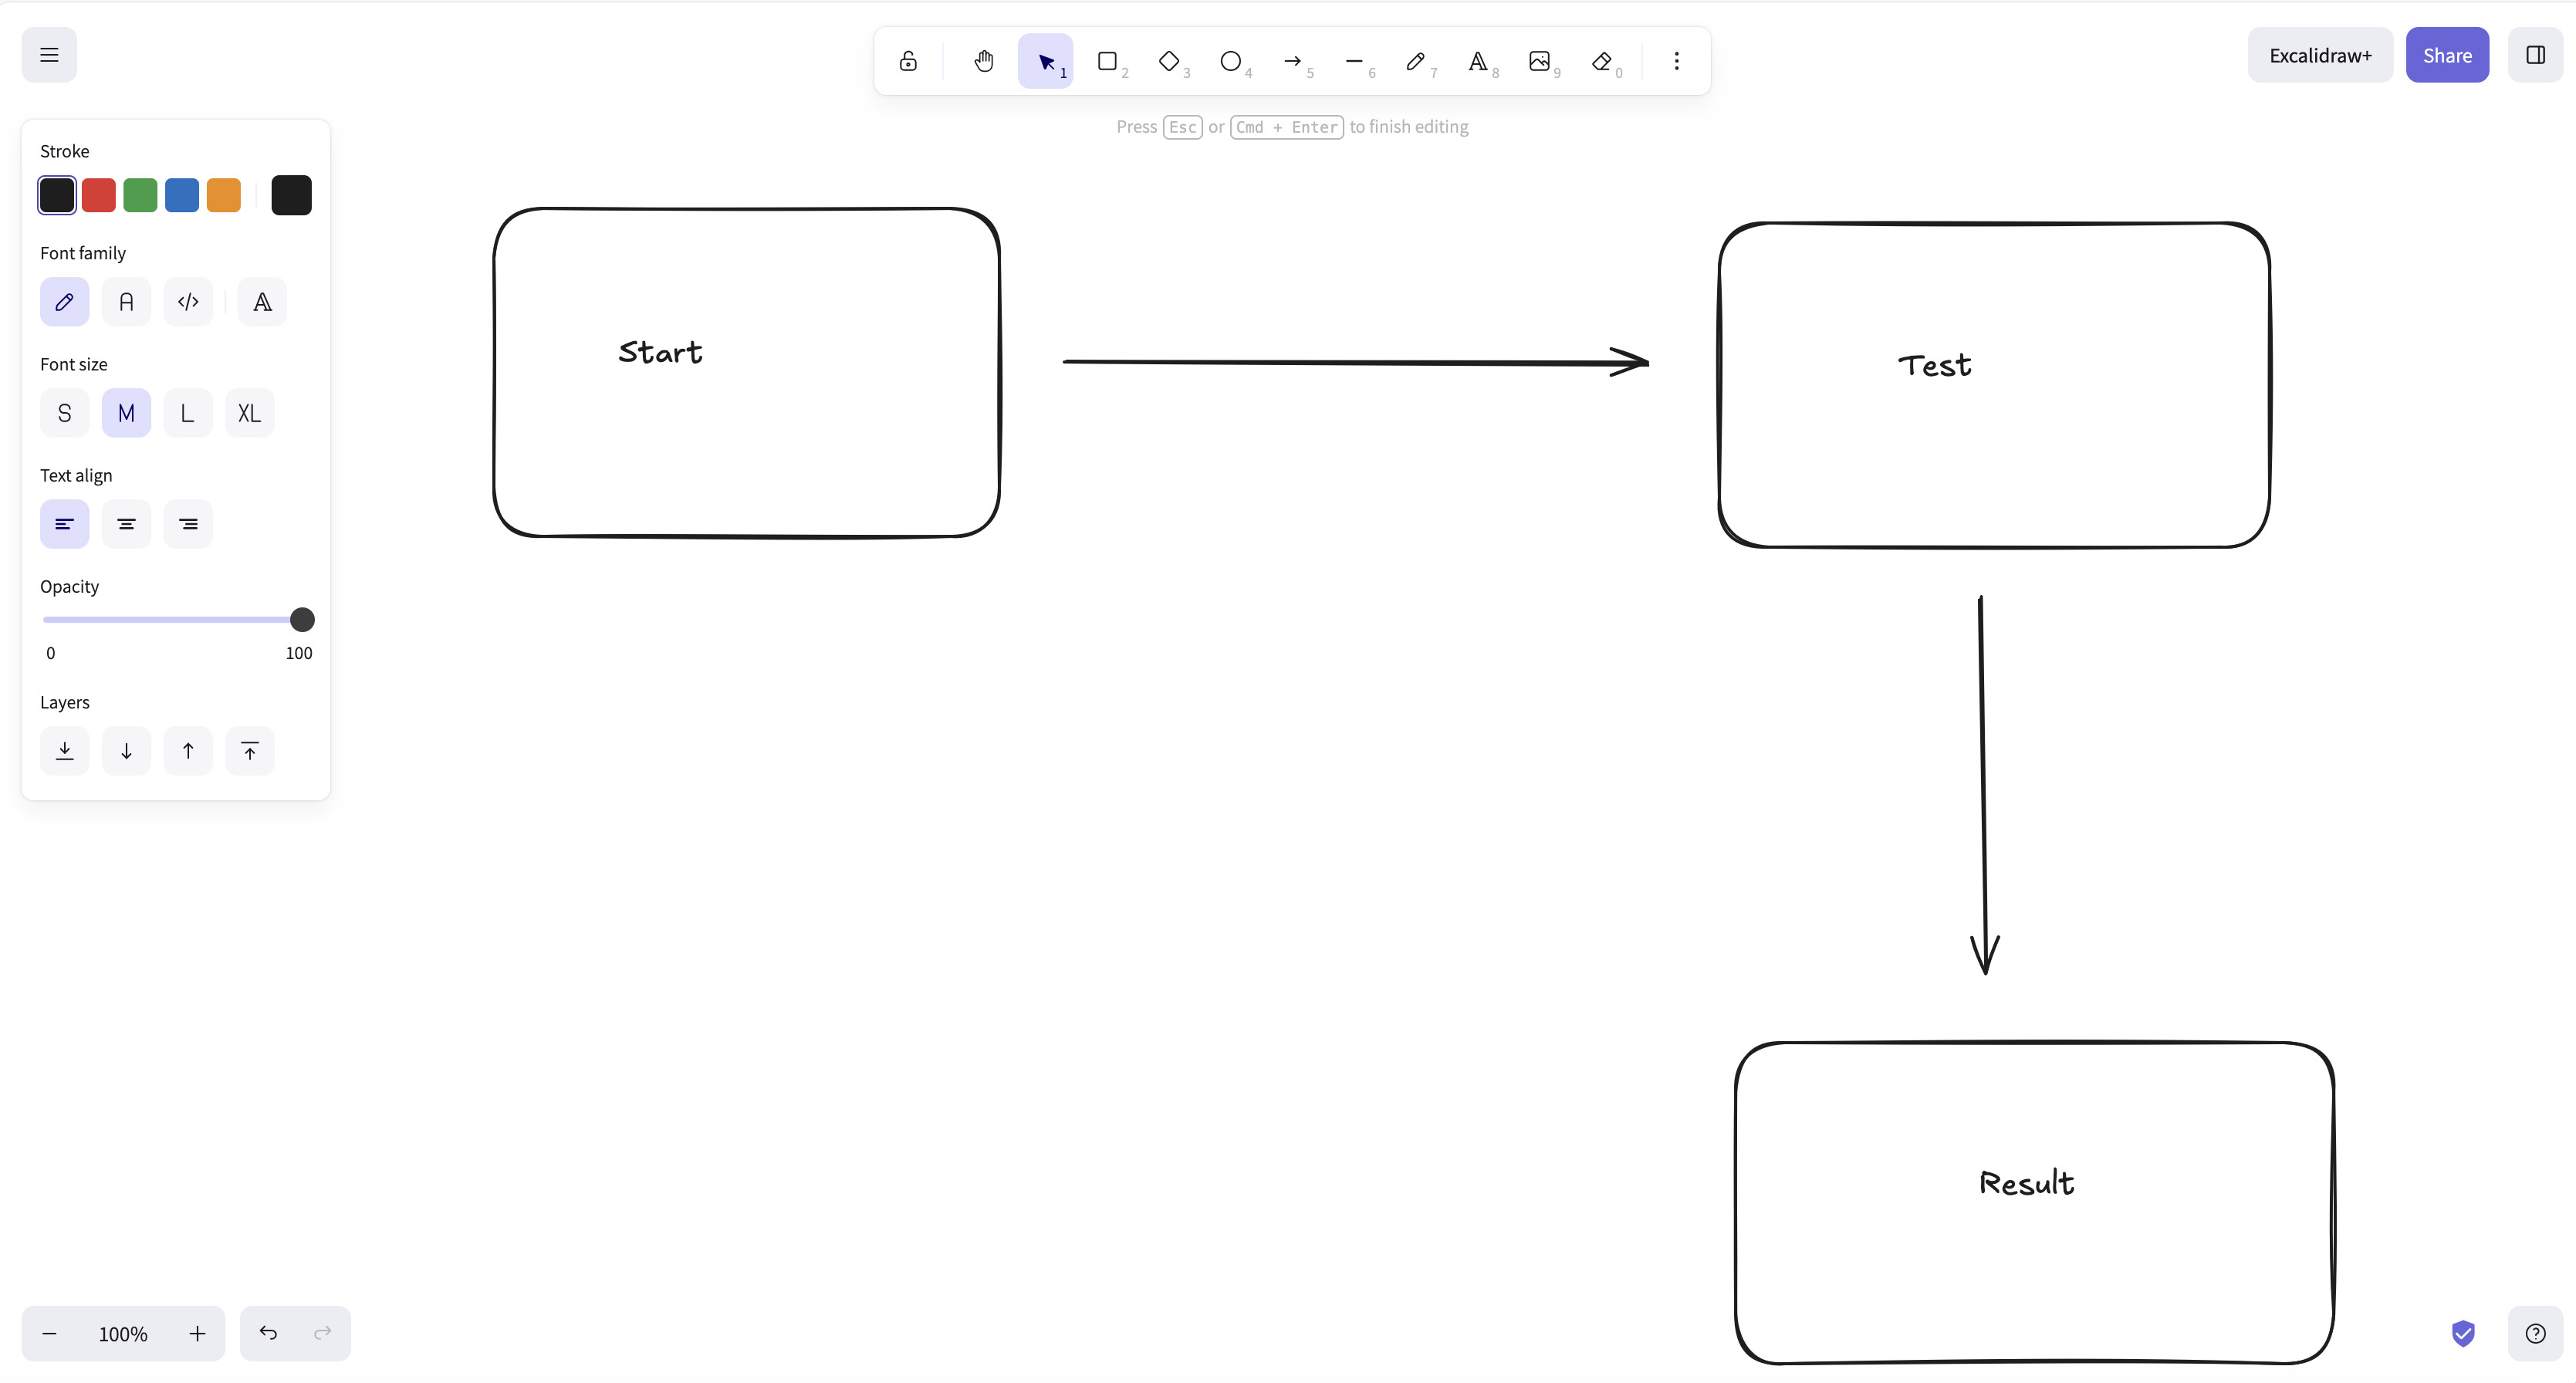Set font size to XL
2576x1383 pixels.
click(250, 413)
